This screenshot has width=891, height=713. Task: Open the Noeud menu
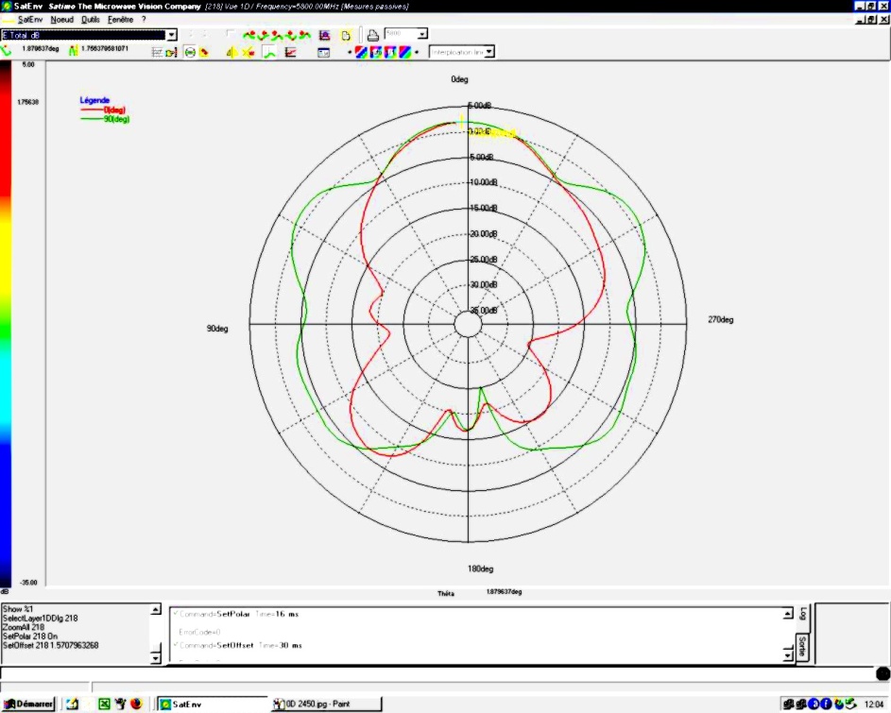61,19
